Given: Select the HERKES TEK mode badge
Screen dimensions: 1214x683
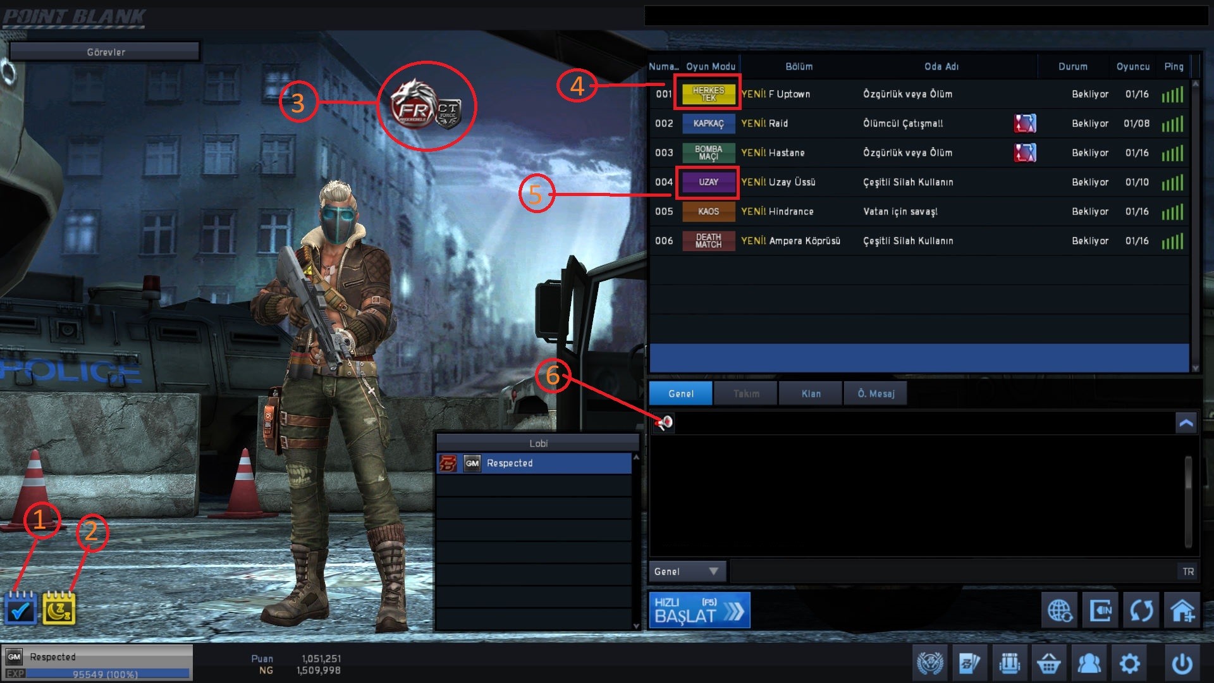Looking at the screenshot, I should tap(708, 94).
